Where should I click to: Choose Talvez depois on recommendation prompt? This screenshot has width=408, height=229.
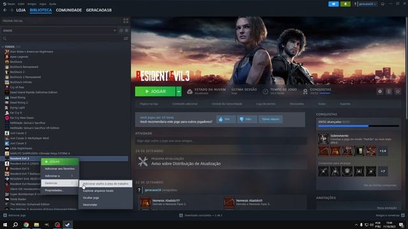click(270, 119)
